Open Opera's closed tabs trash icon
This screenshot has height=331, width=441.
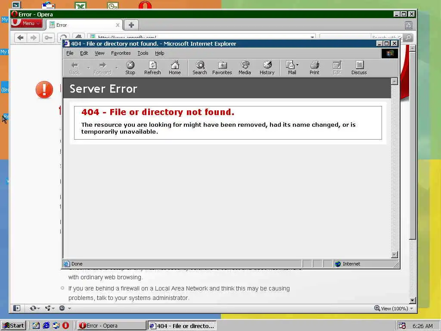click(x=409, y=25)
